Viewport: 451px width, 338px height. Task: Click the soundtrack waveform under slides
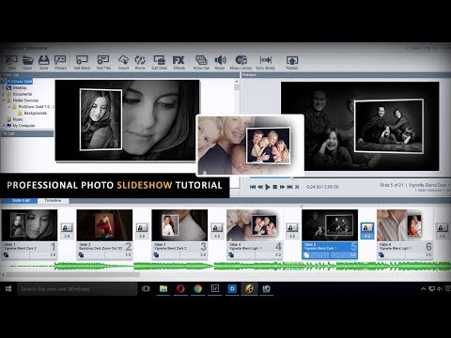225,267
